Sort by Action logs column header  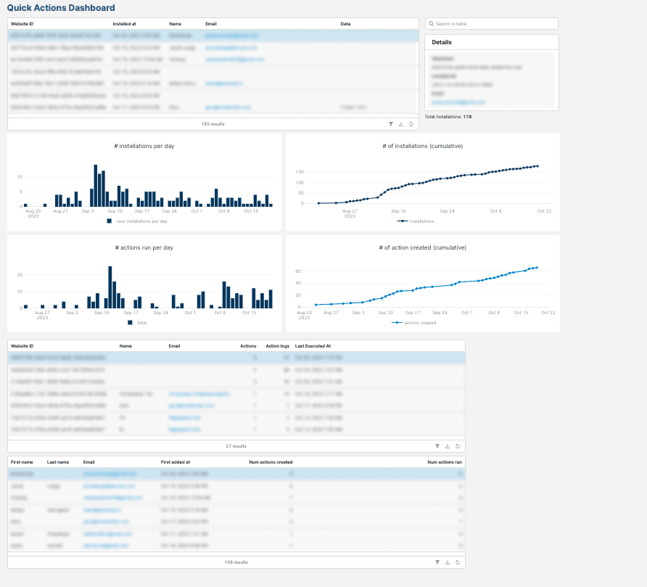coord(277,346)
